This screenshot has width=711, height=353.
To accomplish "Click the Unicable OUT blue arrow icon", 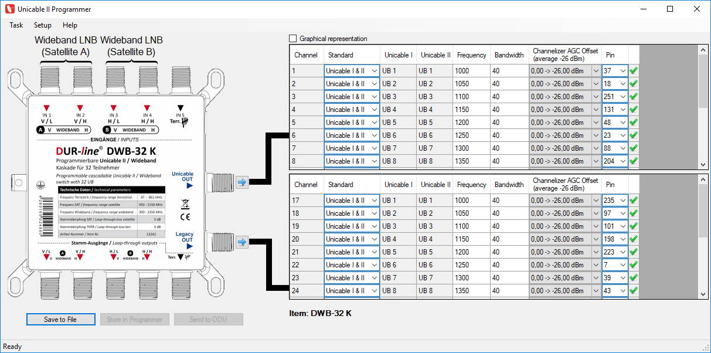I will pyautogui.click(x=242, y=182).
